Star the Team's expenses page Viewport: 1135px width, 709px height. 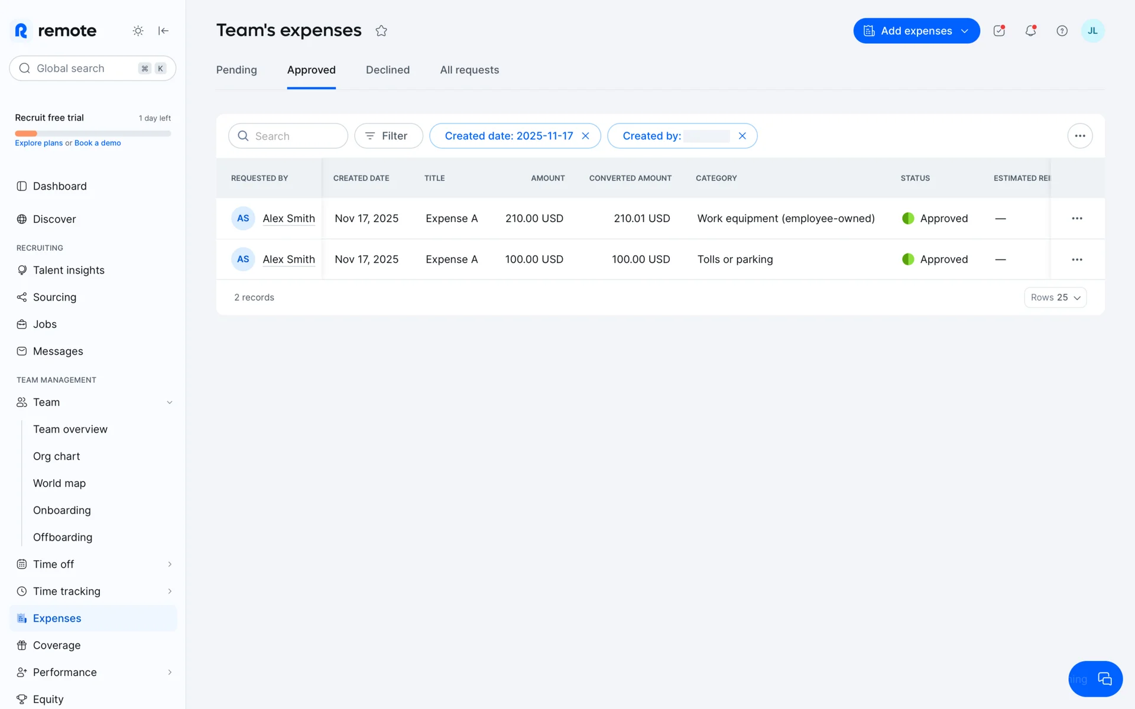tap(381, 31)
